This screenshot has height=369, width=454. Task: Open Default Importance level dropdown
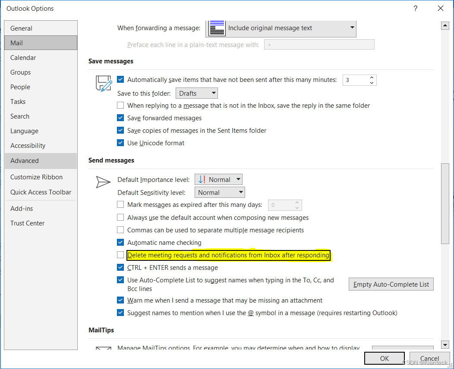click(218, 179)
